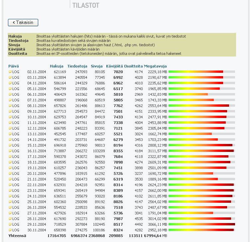Click the Hakuja legend term
Image resolution: width=252 pixels, height=242 pixels.
[15, 36]
